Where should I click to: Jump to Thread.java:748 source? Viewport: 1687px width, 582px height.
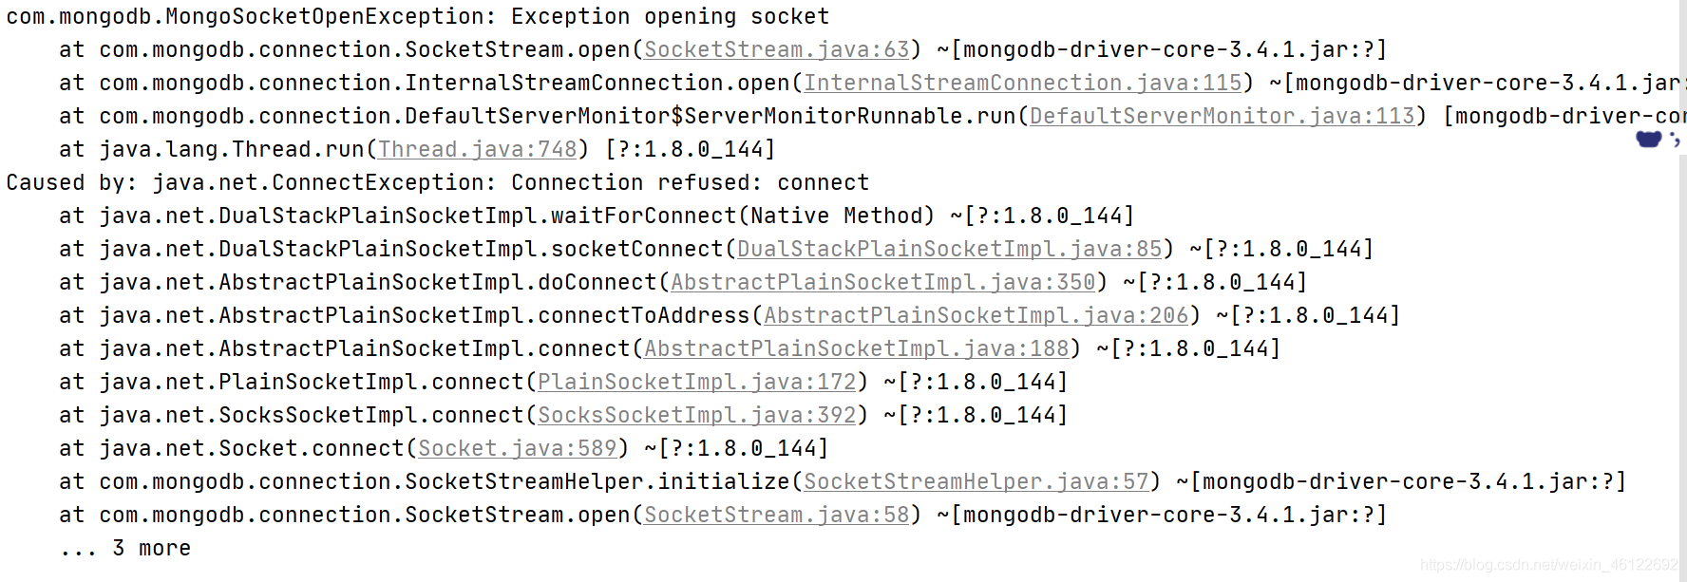coord(478,149)
